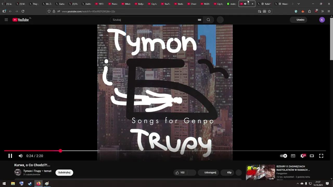Switch to the ROZM tab
Image resolution: width=333 pixels, height=187 pixels.
205,4
